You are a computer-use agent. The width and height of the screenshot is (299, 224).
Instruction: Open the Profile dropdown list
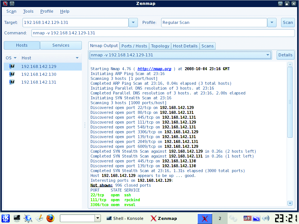tap(272, 22)
